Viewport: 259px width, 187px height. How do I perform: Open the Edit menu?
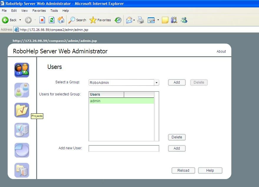coord(14,11)
